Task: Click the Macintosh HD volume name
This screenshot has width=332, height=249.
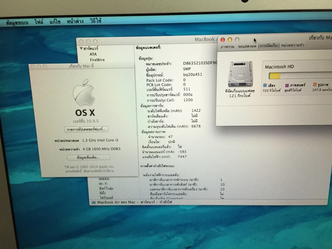Action: pyautogui.click(x=279, y=67)
